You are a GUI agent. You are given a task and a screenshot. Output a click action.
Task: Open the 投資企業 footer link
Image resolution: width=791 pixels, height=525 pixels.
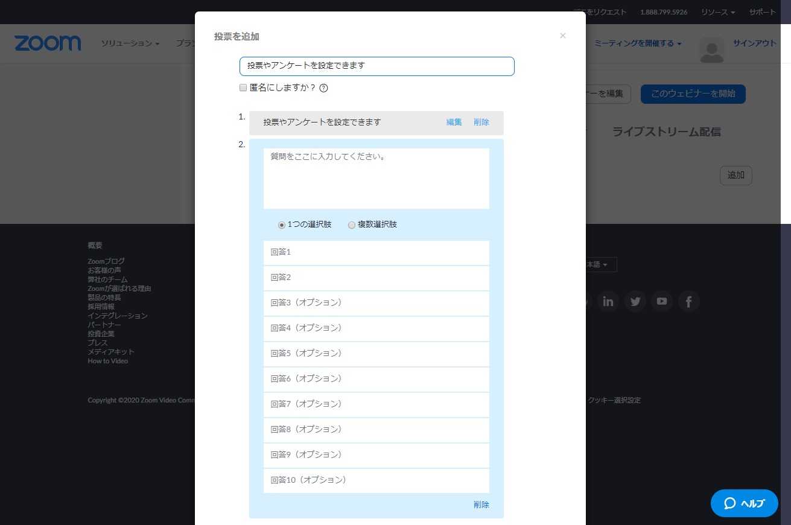click(101, 334)
